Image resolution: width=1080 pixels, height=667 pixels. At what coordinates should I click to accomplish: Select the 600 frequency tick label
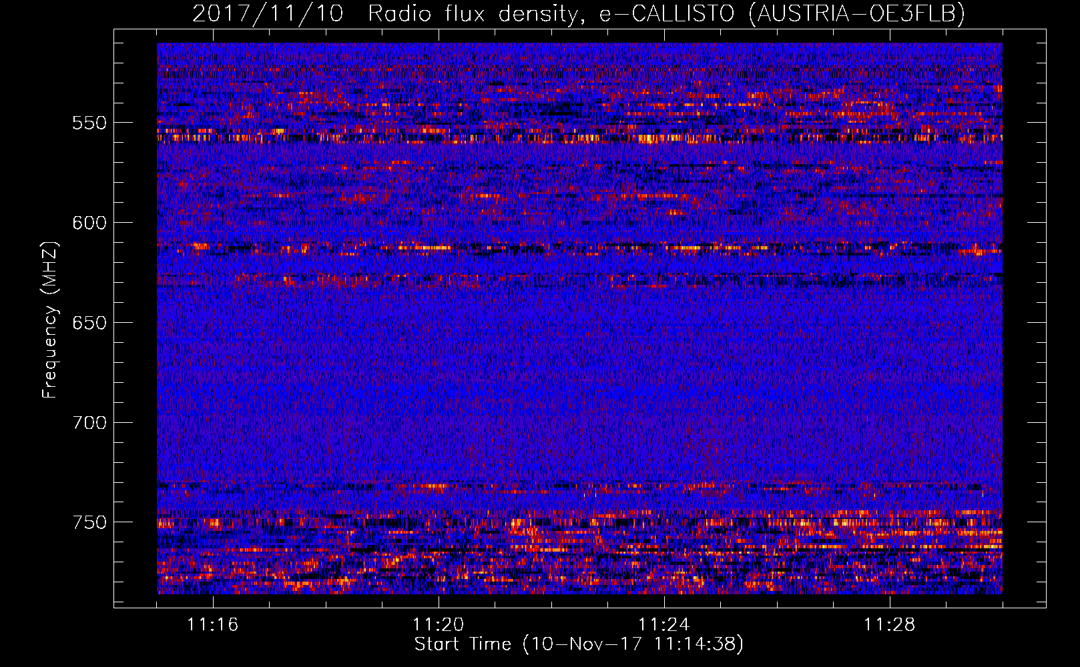point(89,223)
